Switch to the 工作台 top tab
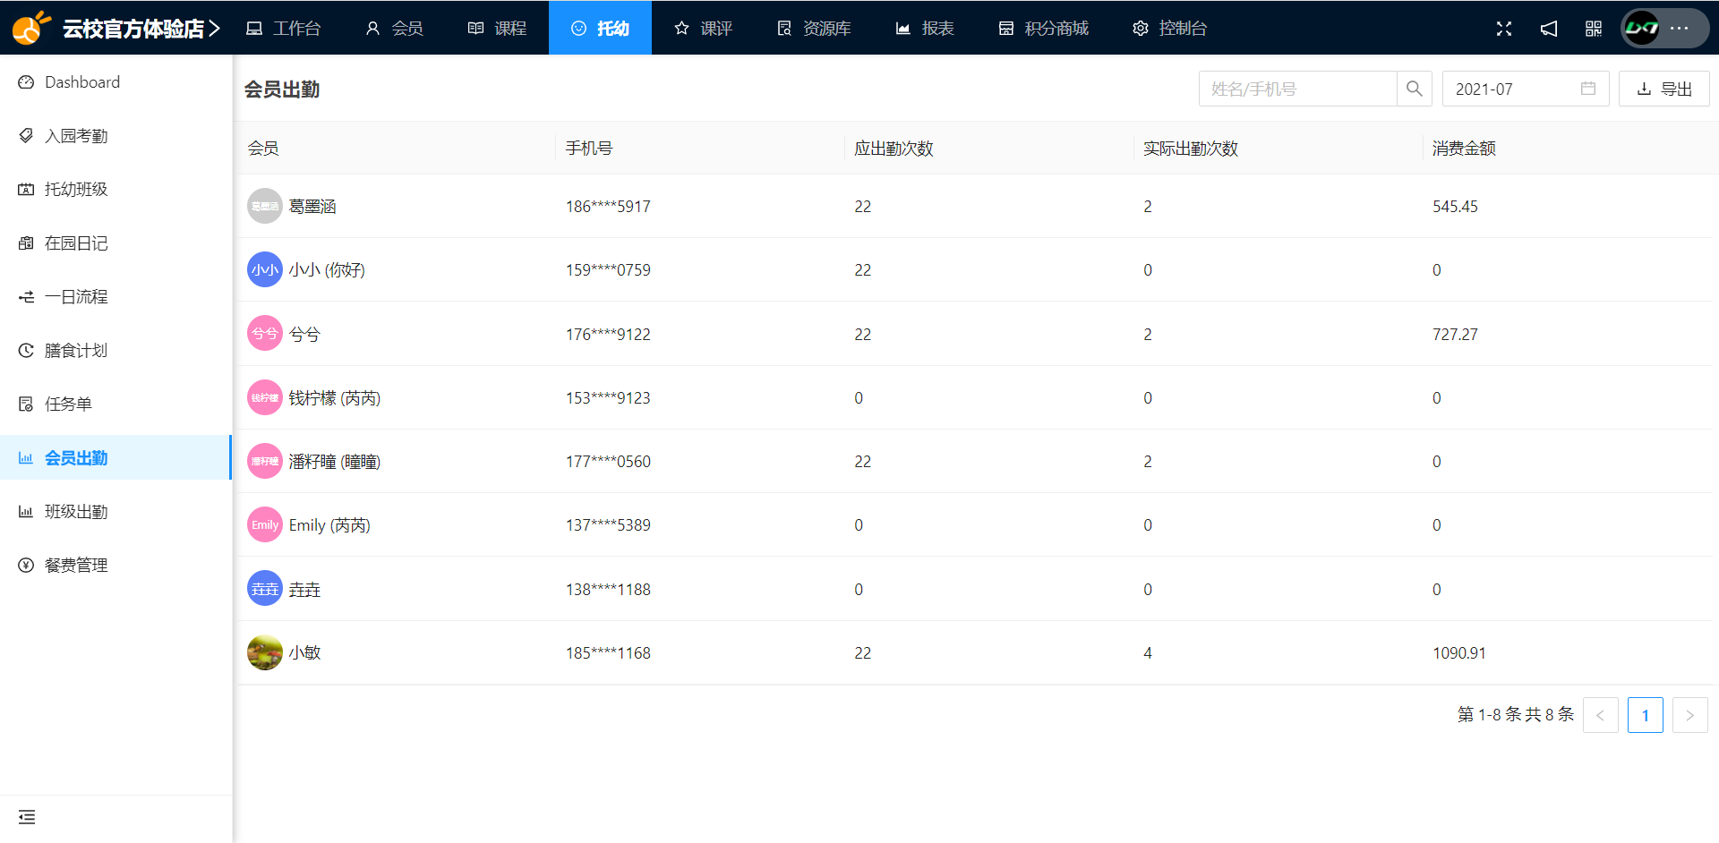Image resolution: width=1719 pixels, height=843 pixels. [283, 29]
